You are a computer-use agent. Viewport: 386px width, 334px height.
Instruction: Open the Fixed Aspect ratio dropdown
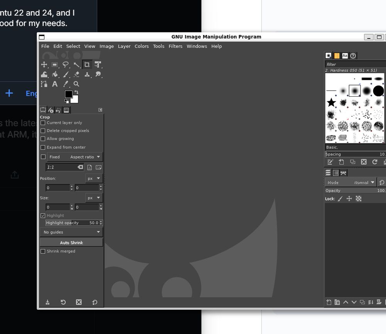click(x=75, y=157)
